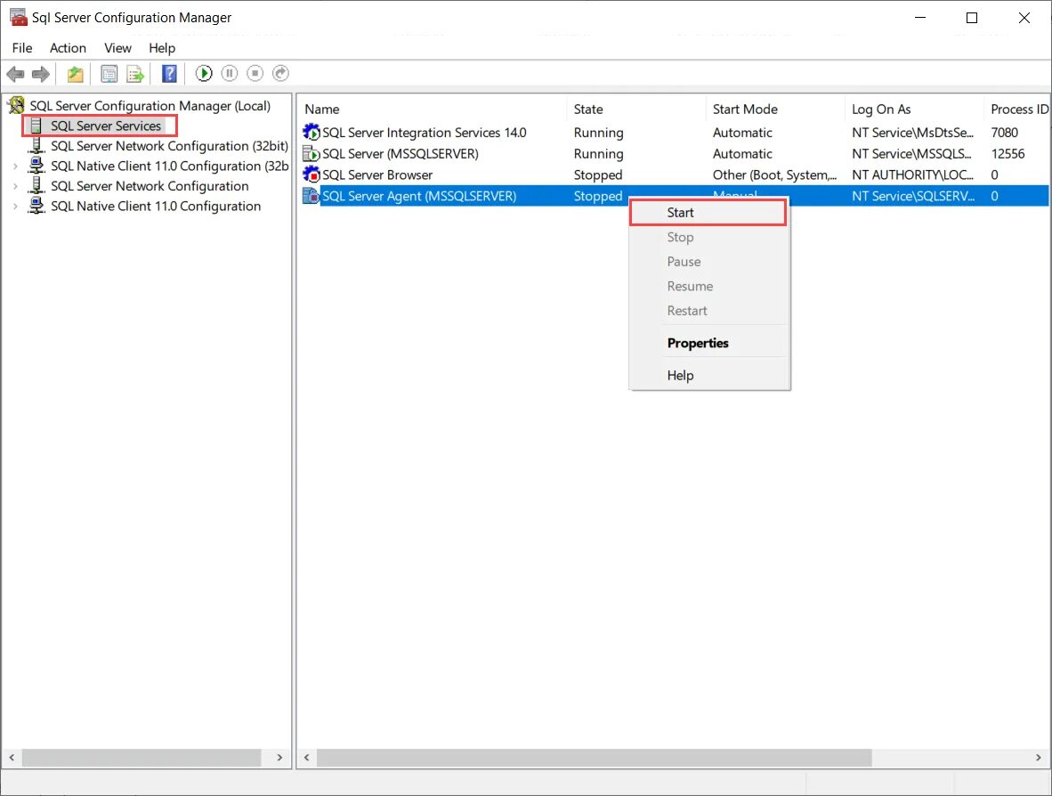Click the Properties toolbar icon
The width and height of the screenshot is (1052, 796).
109,74
